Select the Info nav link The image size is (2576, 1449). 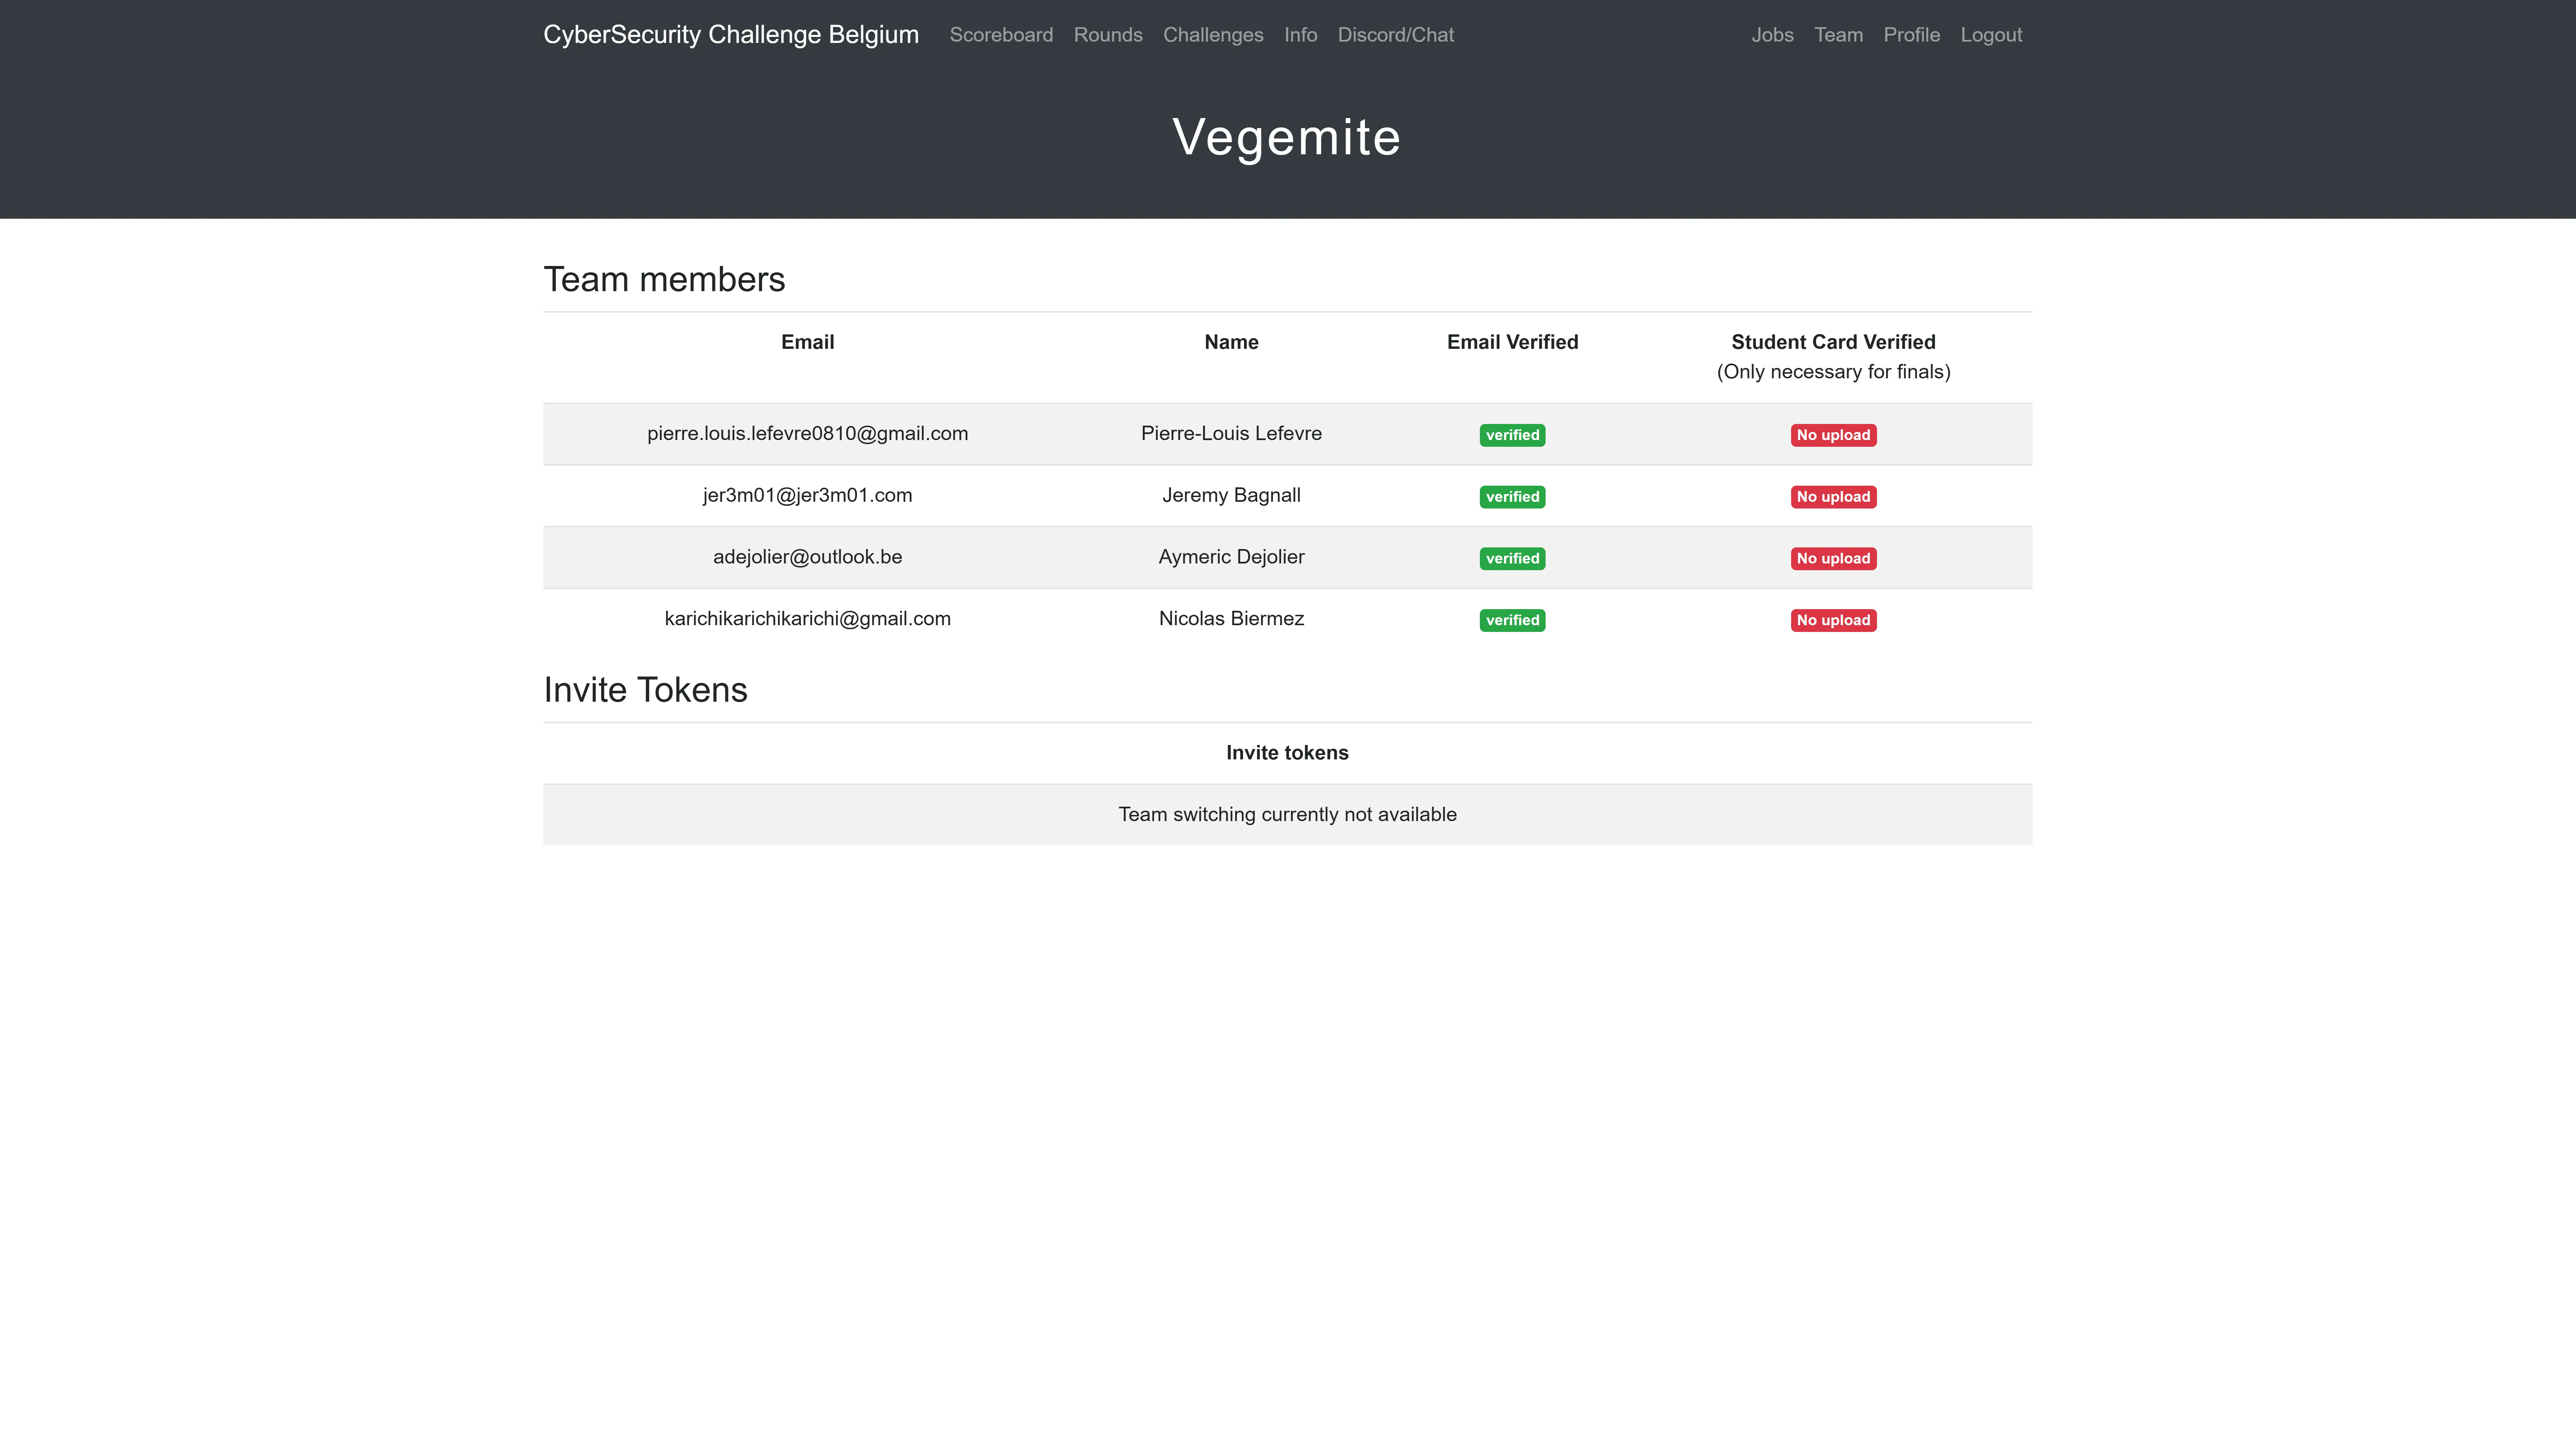[x=1300, y=35]
